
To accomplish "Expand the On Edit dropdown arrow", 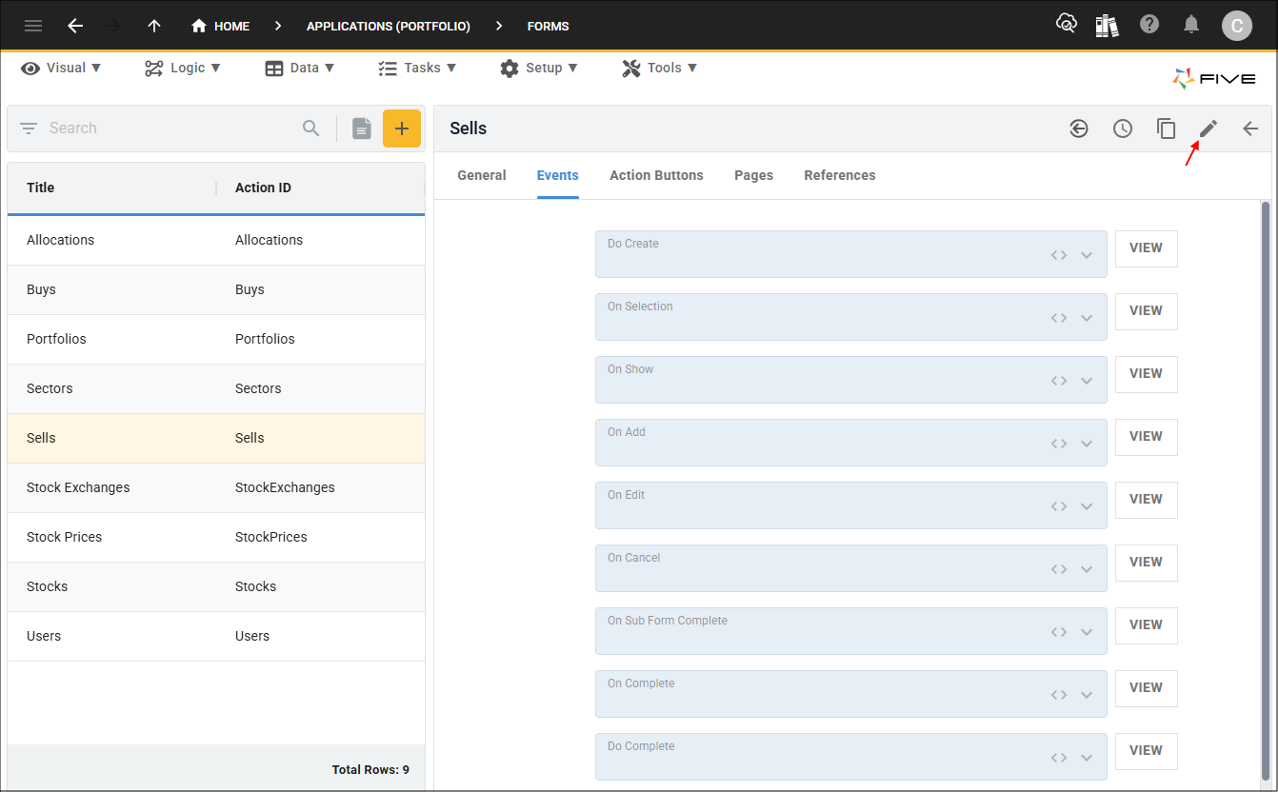I will coord(1087,506).
